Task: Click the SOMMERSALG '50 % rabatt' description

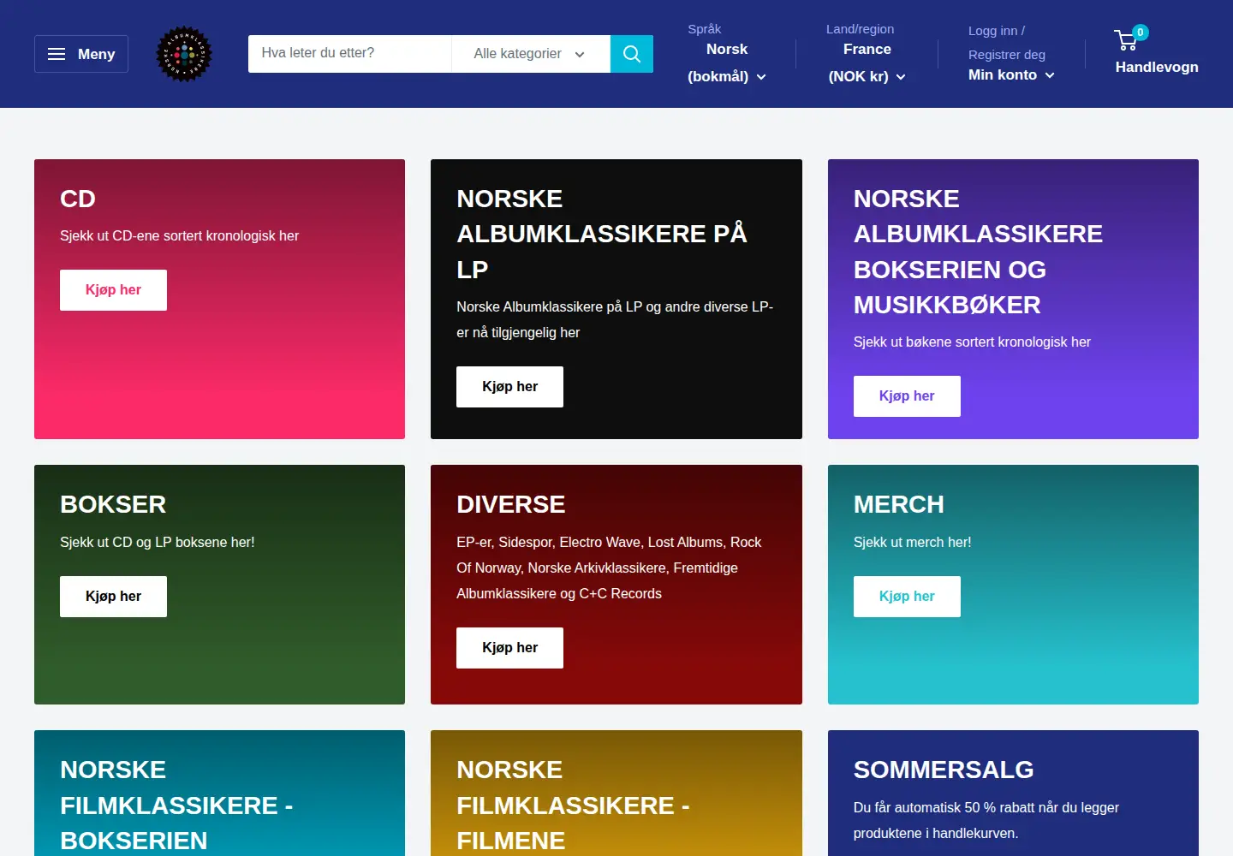Action: (x=986, y=821)
